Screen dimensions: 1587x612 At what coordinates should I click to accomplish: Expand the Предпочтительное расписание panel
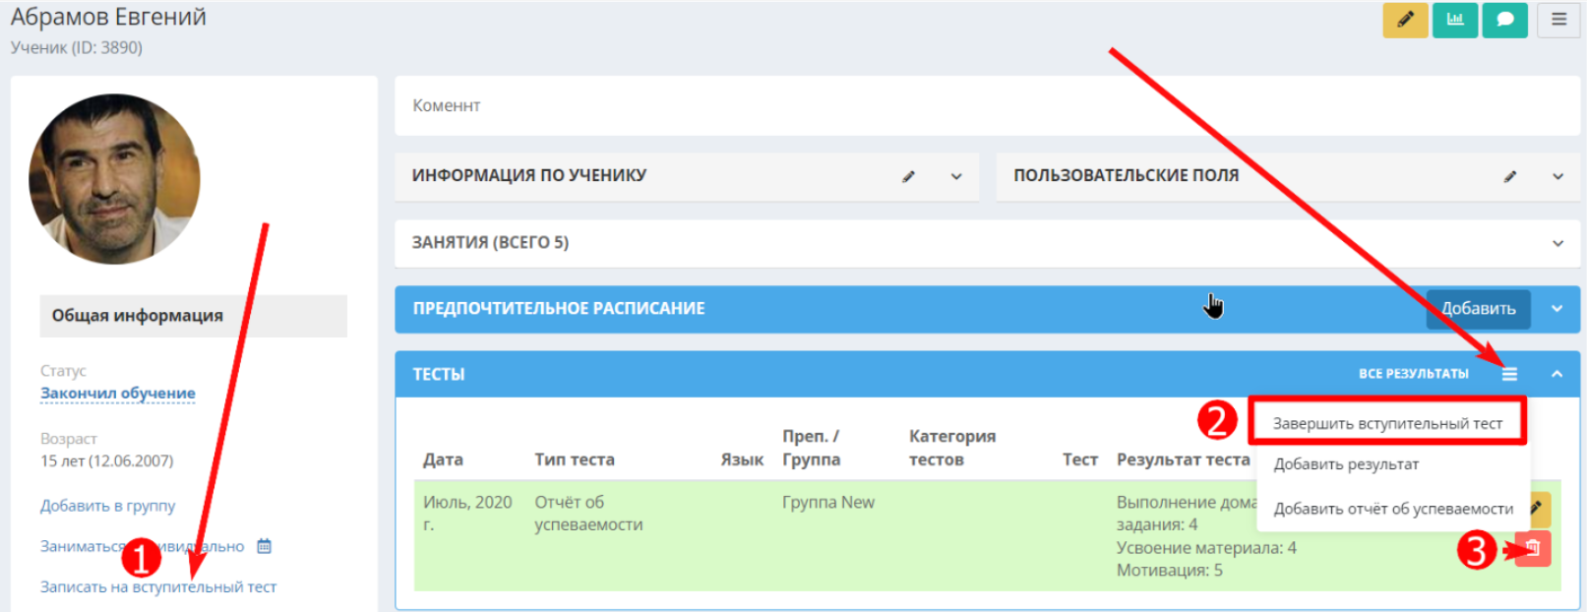click(1557, 309)
